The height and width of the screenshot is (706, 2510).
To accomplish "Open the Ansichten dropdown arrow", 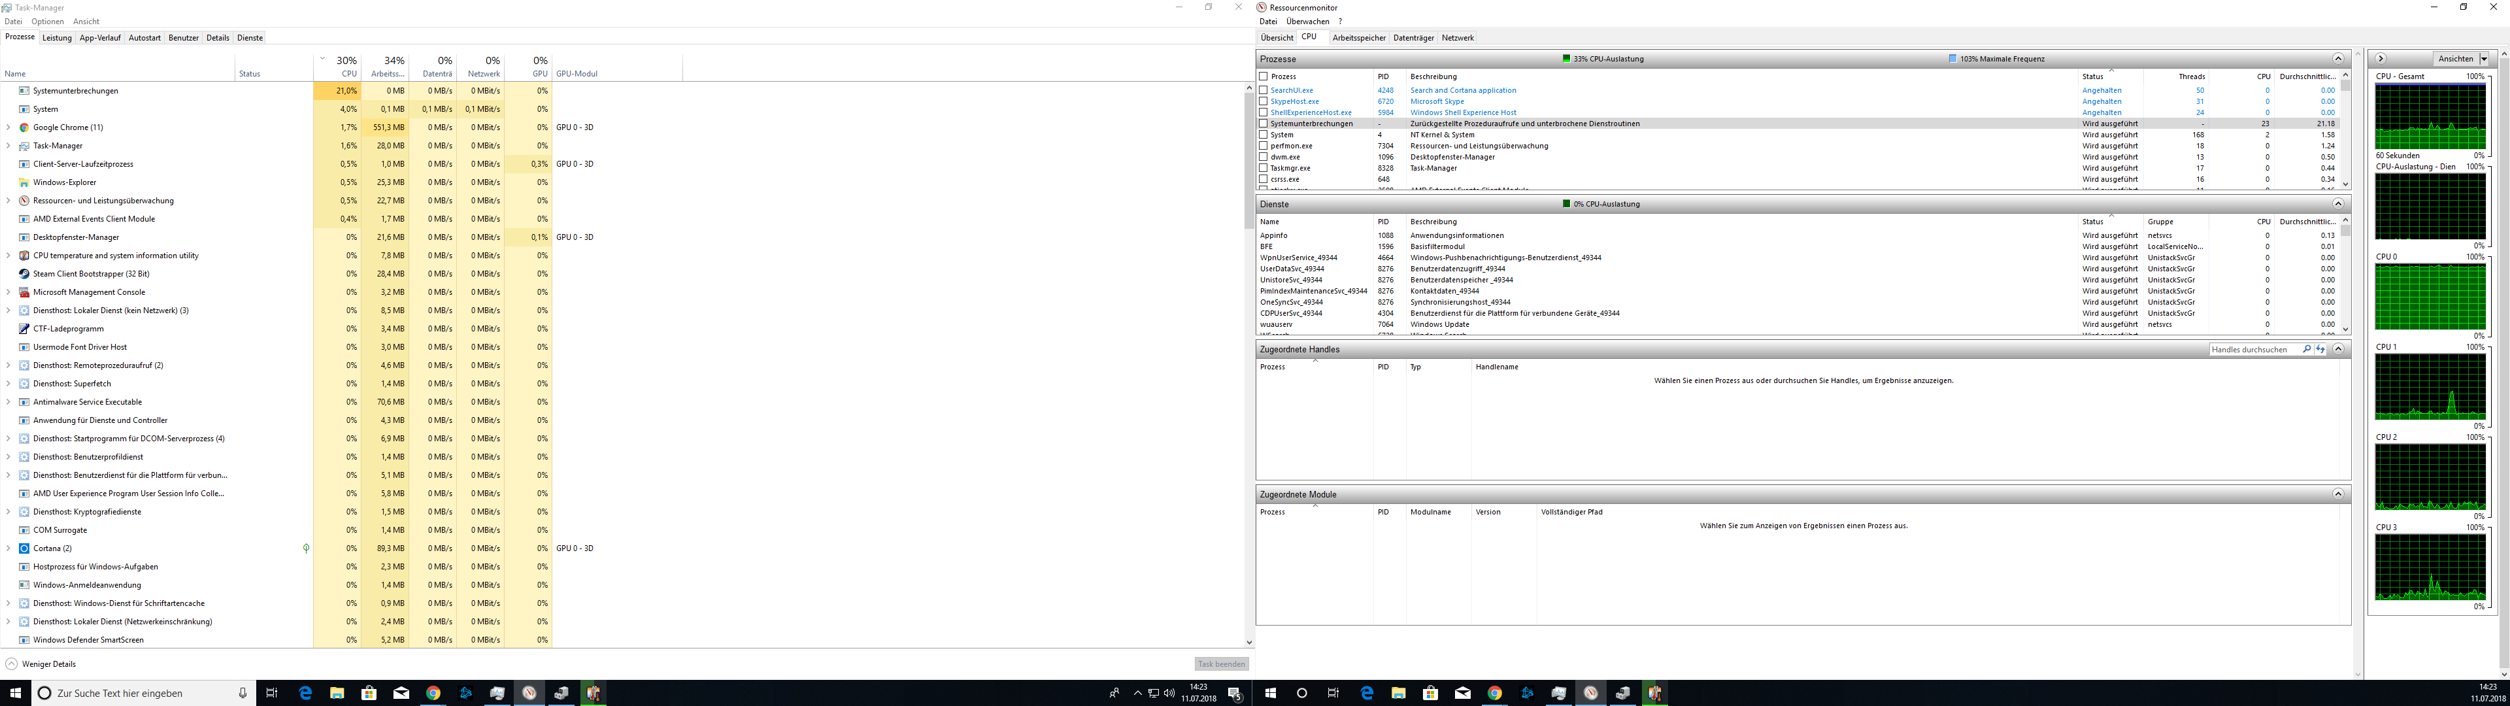I will pyautogui.click(x=2484, y=59).
